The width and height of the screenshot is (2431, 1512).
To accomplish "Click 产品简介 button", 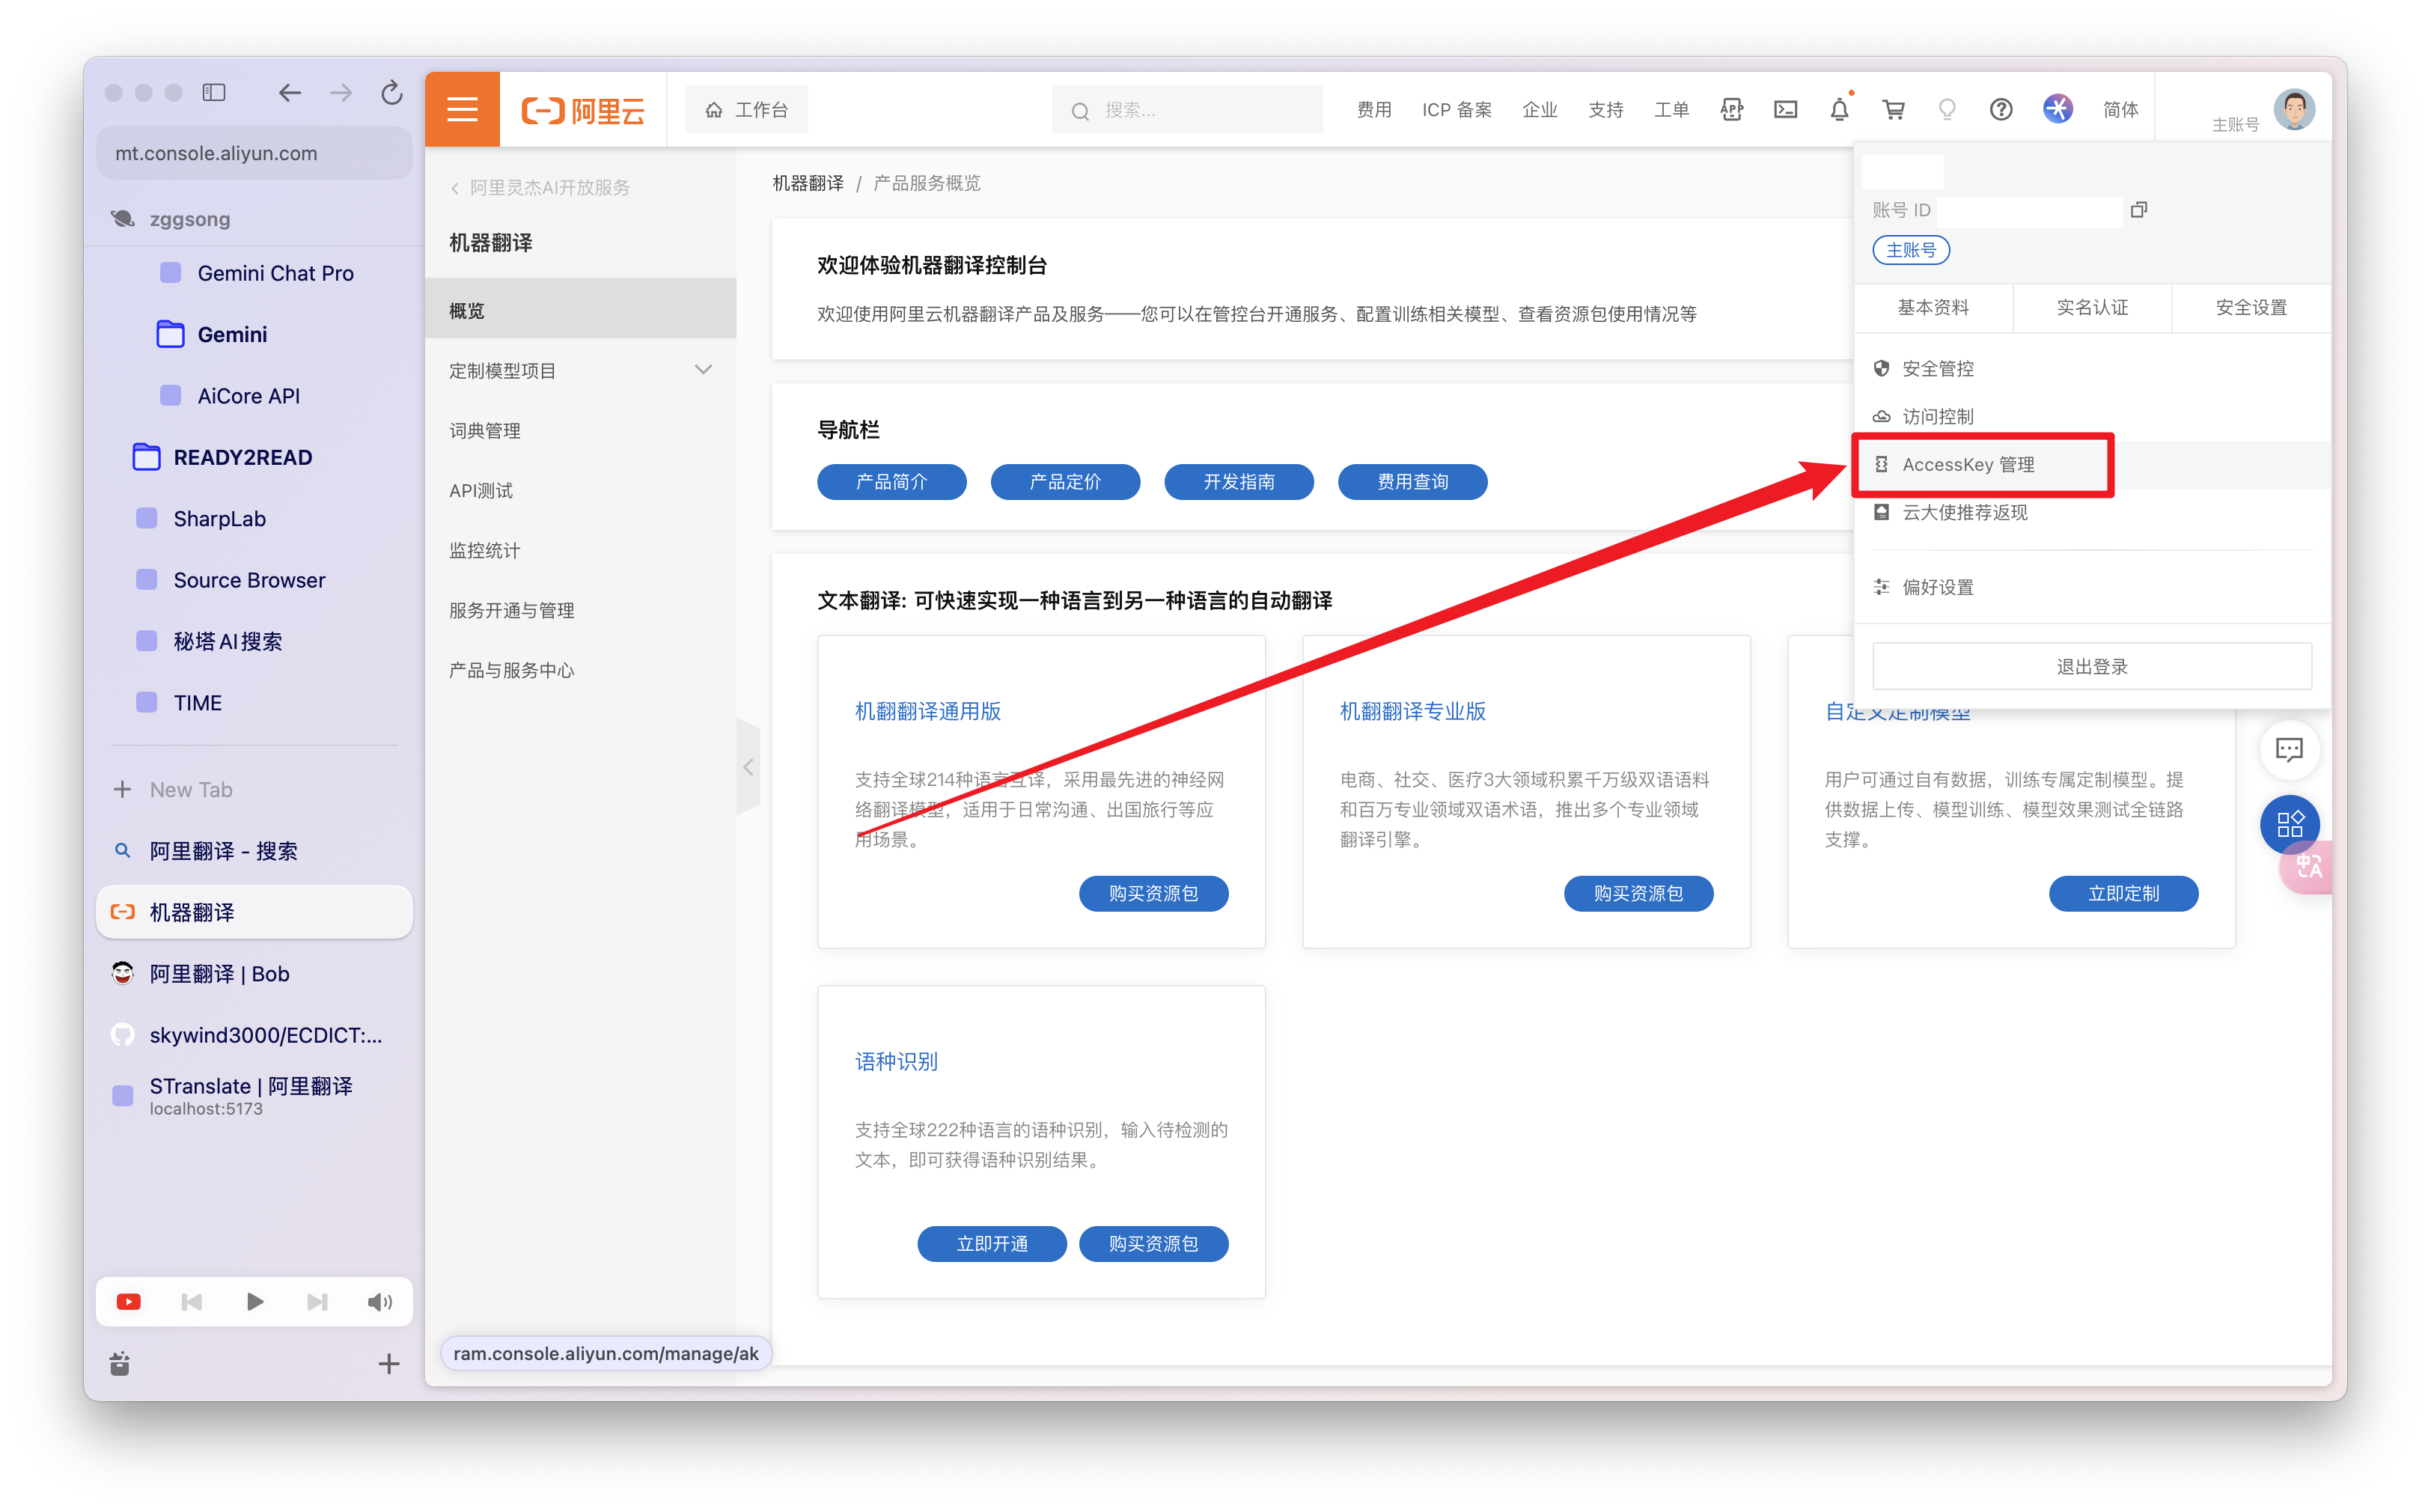I will [x=891, y=482].
